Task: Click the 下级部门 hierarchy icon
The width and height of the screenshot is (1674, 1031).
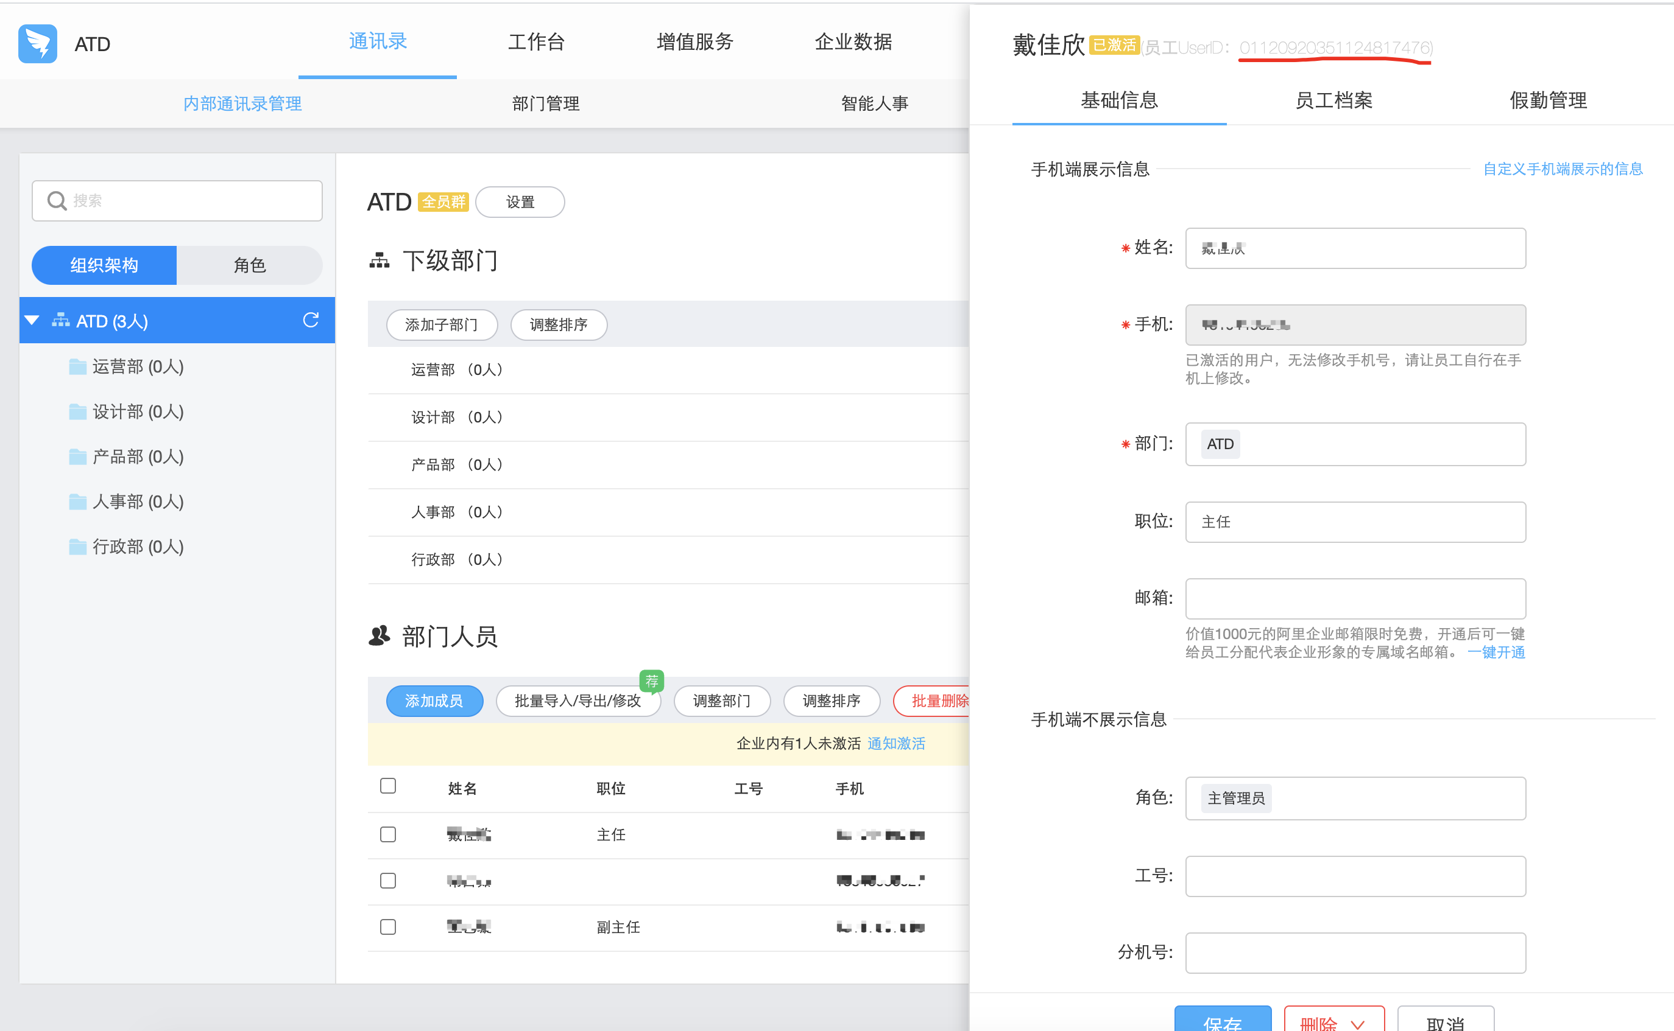Action: pos(380,260)
